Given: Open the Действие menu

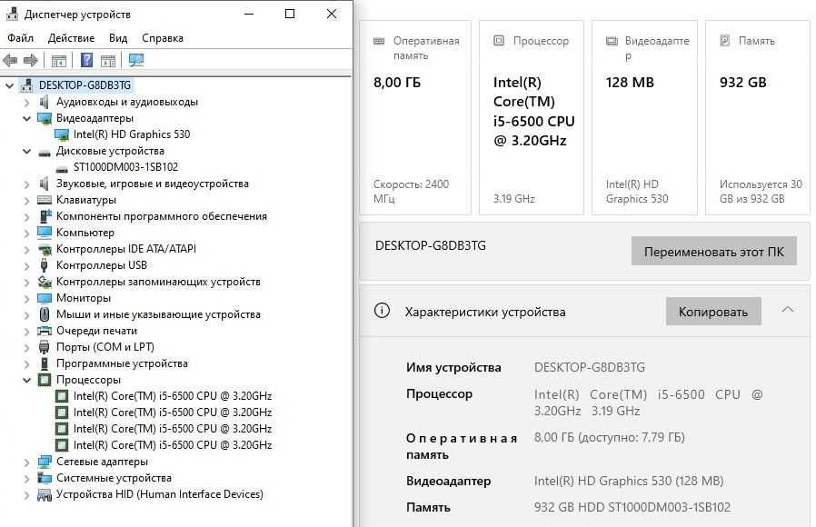Looking at the screenshot, I should click(71, 38).
